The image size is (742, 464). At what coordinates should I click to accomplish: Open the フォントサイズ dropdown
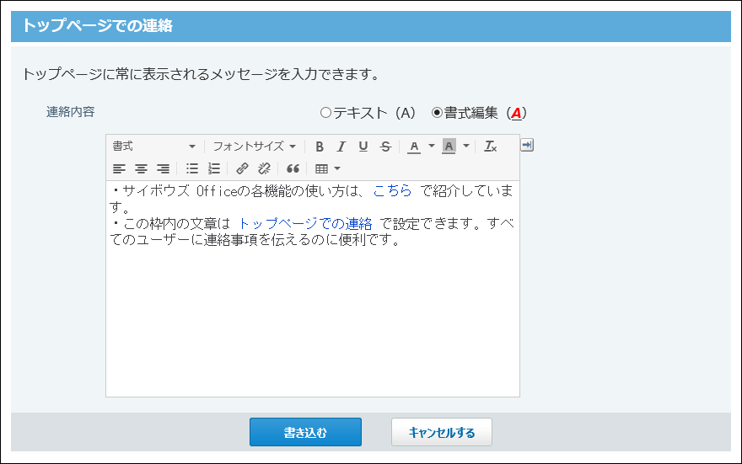[x=254, y=147]
